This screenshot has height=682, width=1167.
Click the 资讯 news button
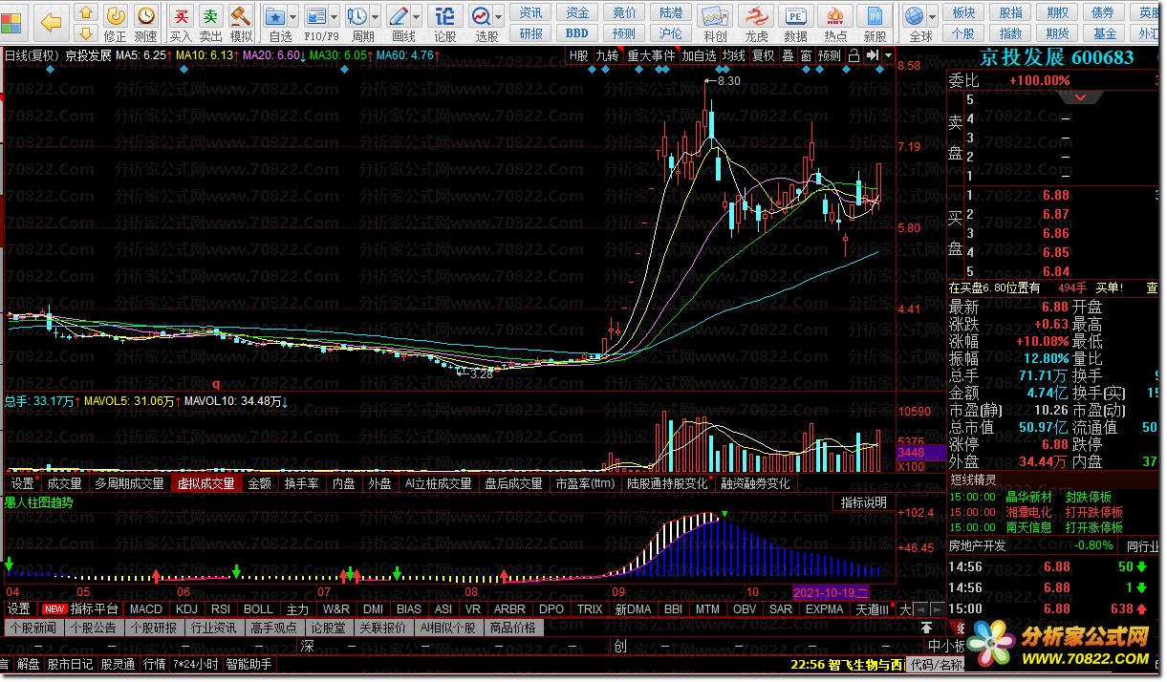[x=531, y=12]
